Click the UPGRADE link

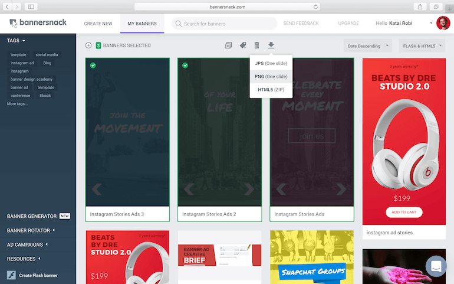(348, 23)
